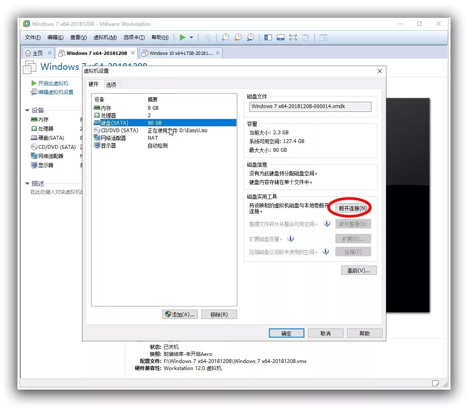The width and height of the screenshot is (468, 407).
Task: Click the revert to snapshot toolbar icon
Action: [238, 37]
